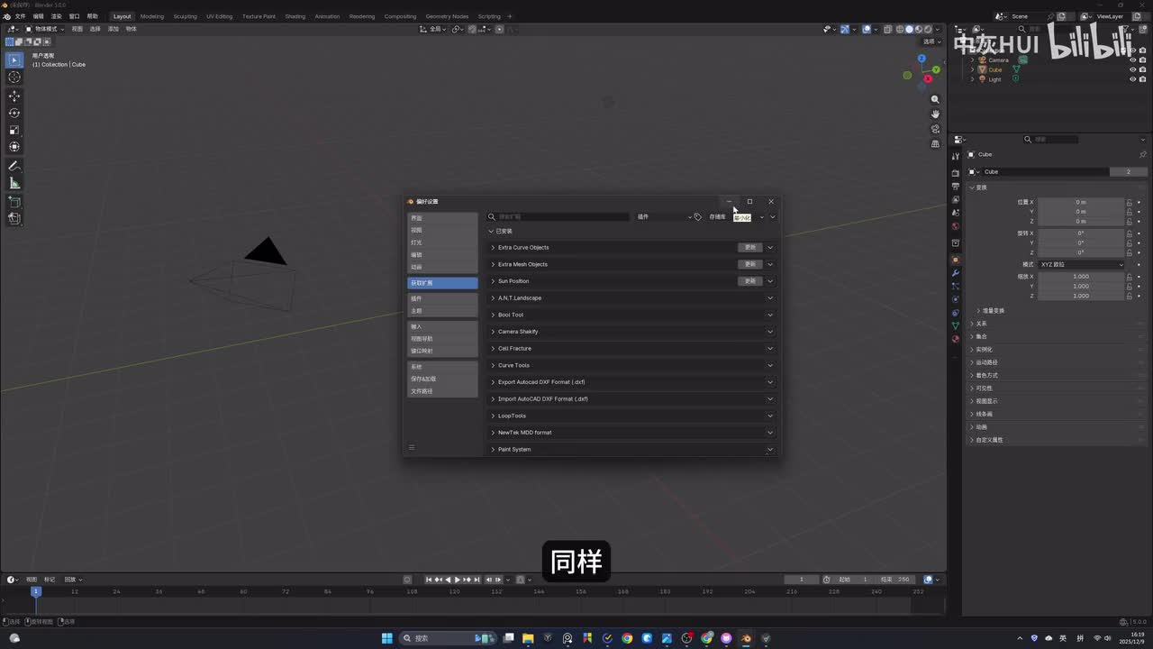The height and width of the screenshot is (649, 1153).
Task: Update the Extra Curve Objects extension
Action: (750, 248)
